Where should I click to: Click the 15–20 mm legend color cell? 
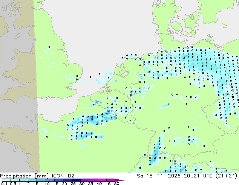click(x=58, y=180)
